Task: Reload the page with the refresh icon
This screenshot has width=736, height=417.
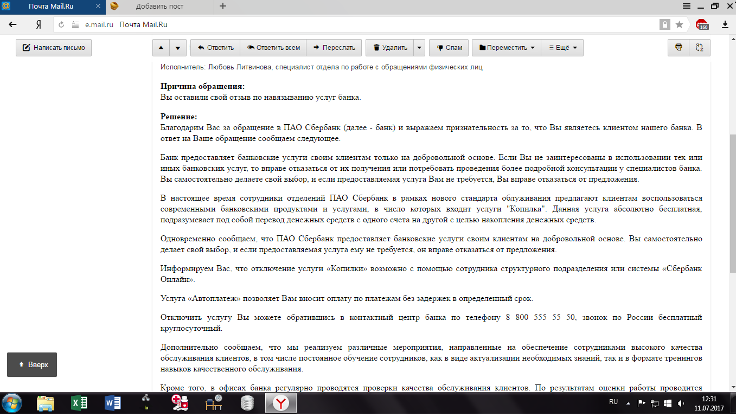Action: 61,24
